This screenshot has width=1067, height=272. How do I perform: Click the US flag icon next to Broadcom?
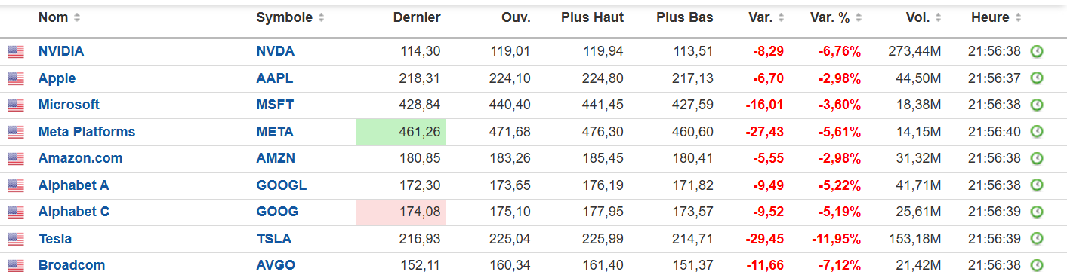click(16, 266)
